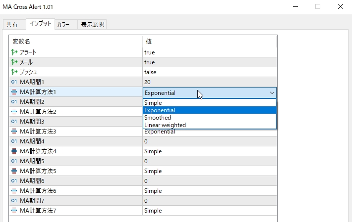Image resolution: width=352 pixels, height=222 pixels.
Task: Open the カラー tab
Action: (66, 25)
